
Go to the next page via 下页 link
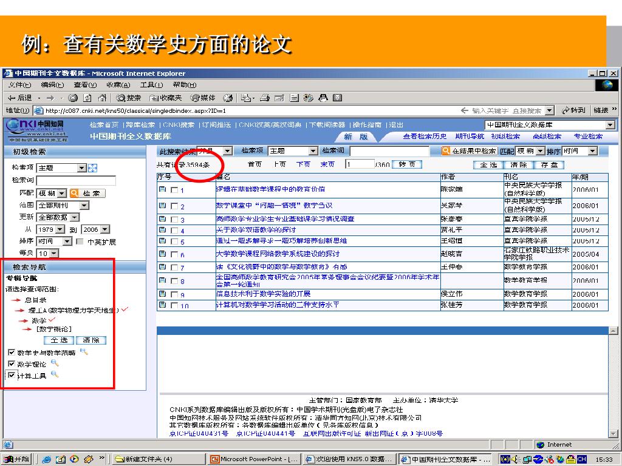click(303, 164)
